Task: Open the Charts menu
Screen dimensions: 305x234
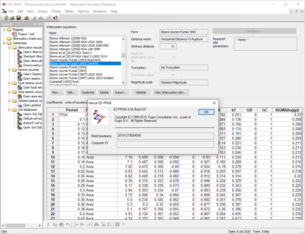Action: (x=56, y=11)
